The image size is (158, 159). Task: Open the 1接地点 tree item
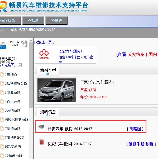pos(11,74)
